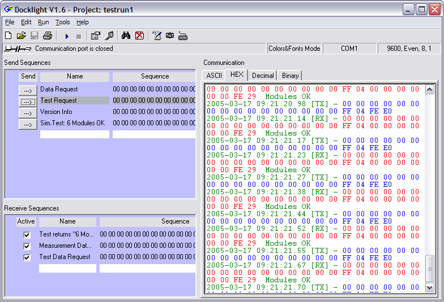This screenshot has height=302, width=444.
Task: Click the Send column header
Action: point(28,77)
